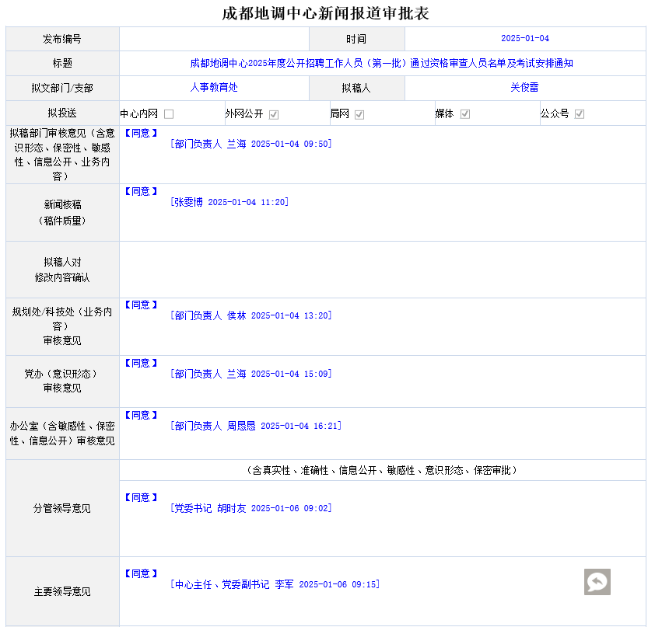648x627 pixels.
Task: Click the 公众号 option label
Action: point(555,113)
